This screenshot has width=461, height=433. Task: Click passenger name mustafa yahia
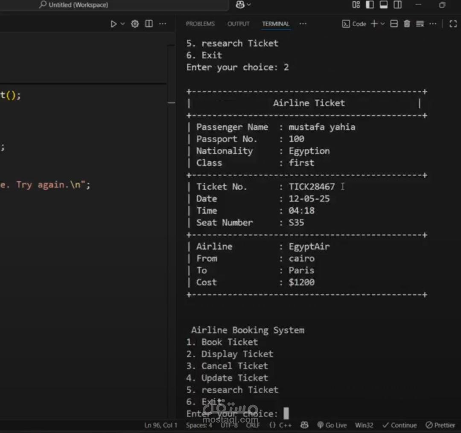tap(322, 127)
